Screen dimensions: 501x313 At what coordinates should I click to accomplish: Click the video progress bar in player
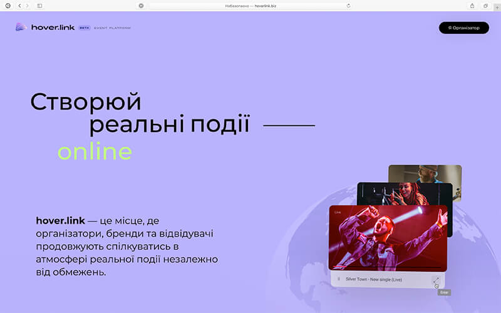pos(388,267)
